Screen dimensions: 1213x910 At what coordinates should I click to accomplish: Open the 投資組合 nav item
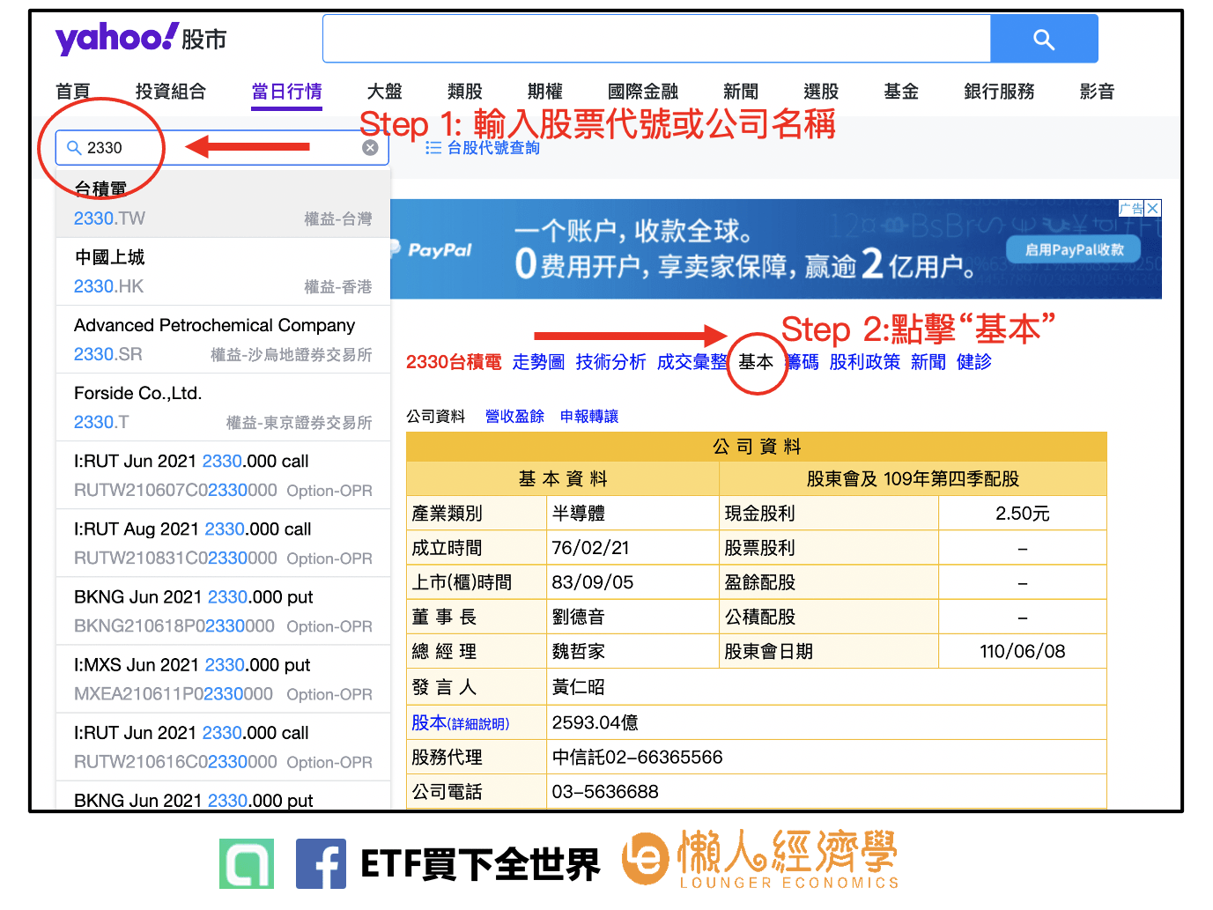(171, 92)
